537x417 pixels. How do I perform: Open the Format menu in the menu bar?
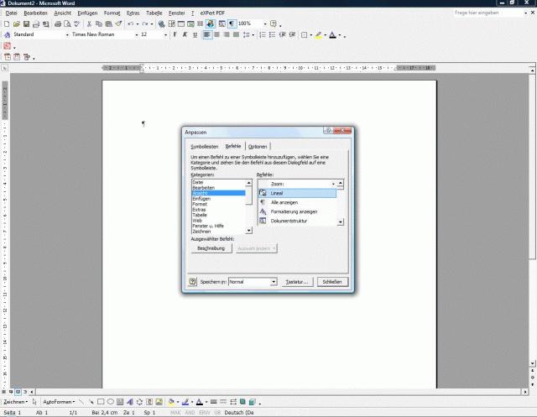(x=112, y=13)
